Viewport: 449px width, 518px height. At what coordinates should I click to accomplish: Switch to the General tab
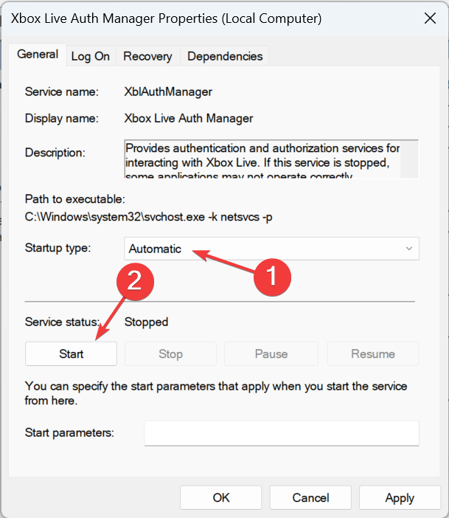click(38, 54)
